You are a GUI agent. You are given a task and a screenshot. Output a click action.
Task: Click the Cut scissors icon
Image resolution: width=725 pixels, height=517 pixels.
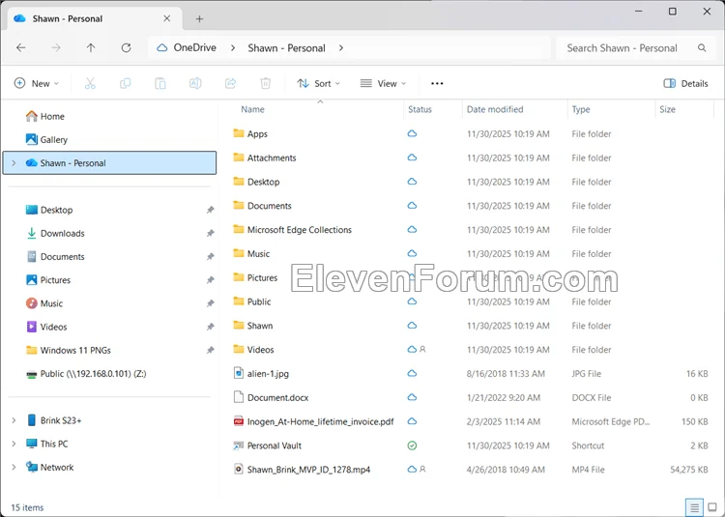click(x=90, y=84)
